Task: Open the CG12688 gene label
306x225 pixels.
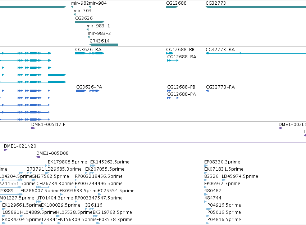Action: pos(176,3)
